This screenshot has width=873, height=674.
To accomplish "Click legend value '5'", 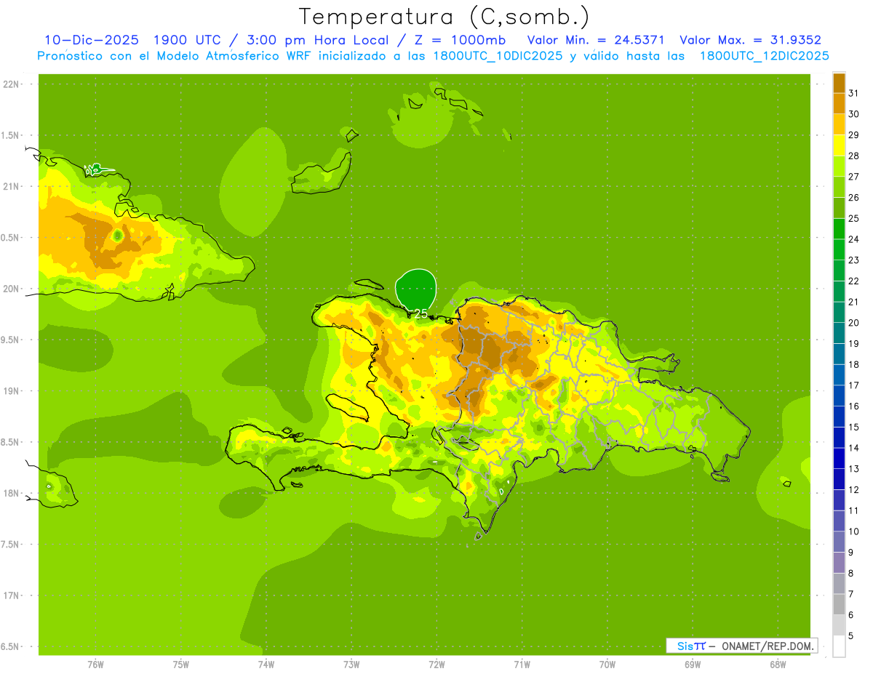I will coord(851,635).
